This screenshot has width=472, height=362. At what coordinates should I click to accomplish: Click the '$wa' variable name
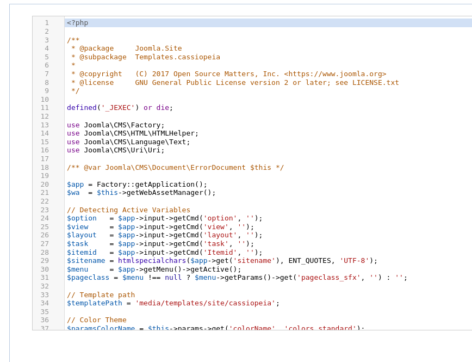[x=73, y=193]
